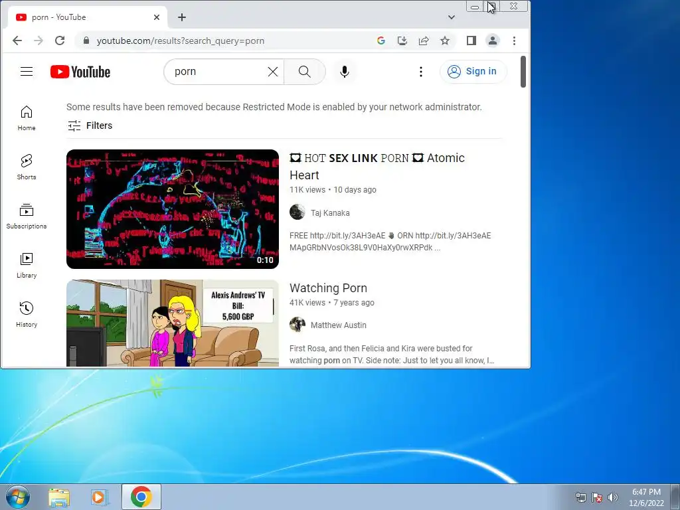Click the install app icon in address bar
The image size is (680, 510).
[x=402, y=41]
